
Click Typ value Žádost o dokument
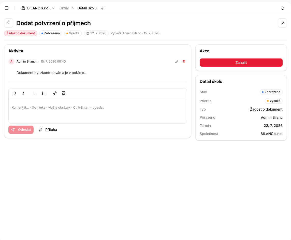pos(266,109)
